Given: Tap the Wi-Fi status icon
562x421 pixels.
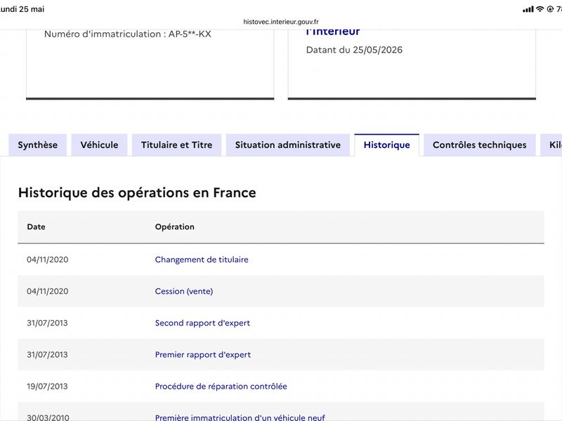Looking at the screenshot, I should point(540,9).
